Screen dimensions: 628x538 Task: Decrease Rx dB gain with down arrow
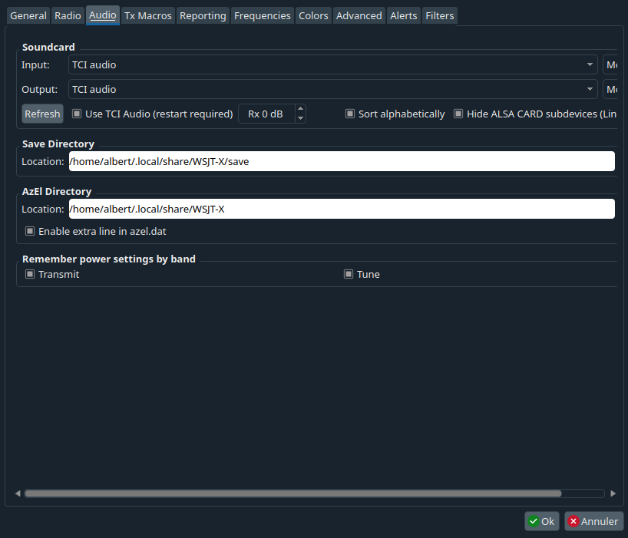(300, 118)
